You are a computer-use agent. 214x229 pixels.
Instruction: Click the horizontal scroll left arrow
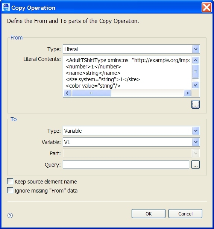67,93
